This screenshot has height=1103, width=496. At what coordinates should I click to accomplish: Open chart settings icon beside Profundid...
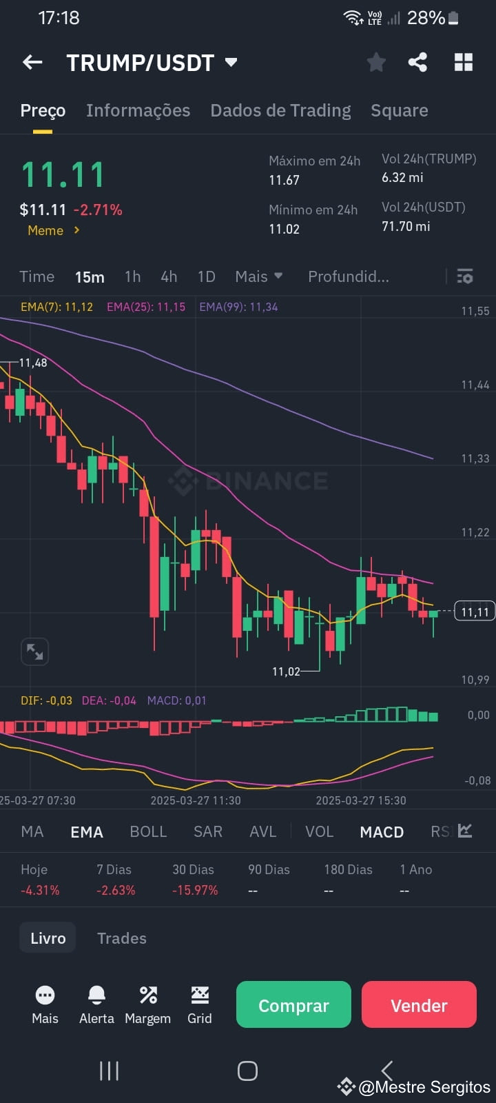(x=465, y=276)
